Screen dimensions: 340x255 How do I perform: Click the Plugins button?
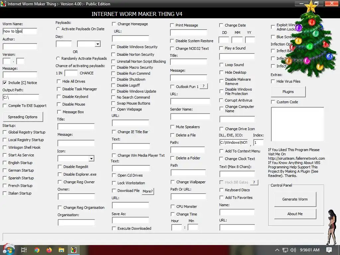[288, 92]
